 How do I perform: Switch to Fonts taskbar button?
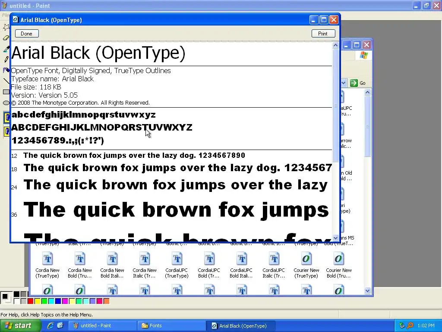coord(171,326)
